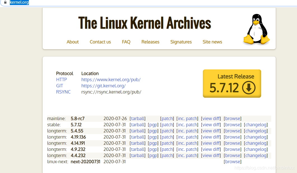Click the RSYNC protocol link
This screenshot has width=297, height=173.
coord(63,92)
